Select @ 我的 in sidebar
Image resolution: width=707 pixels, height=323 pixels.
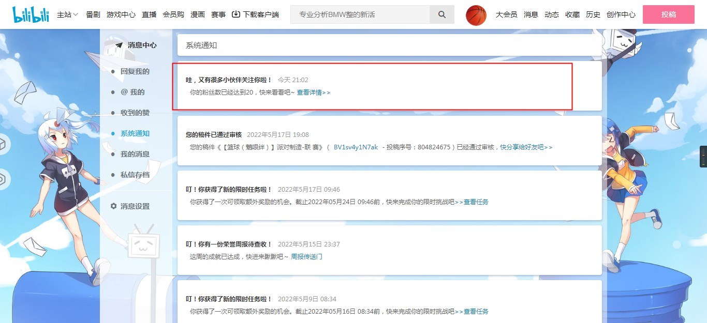tap(132, 92)
